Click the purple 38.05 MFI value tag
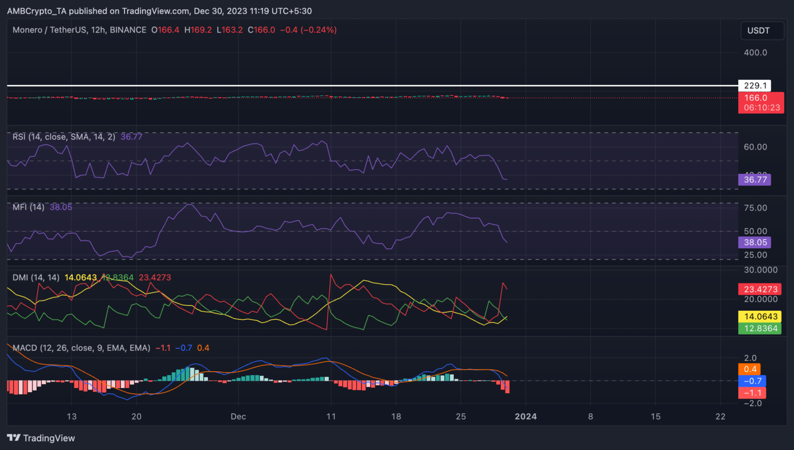 [x=755, y=242]
